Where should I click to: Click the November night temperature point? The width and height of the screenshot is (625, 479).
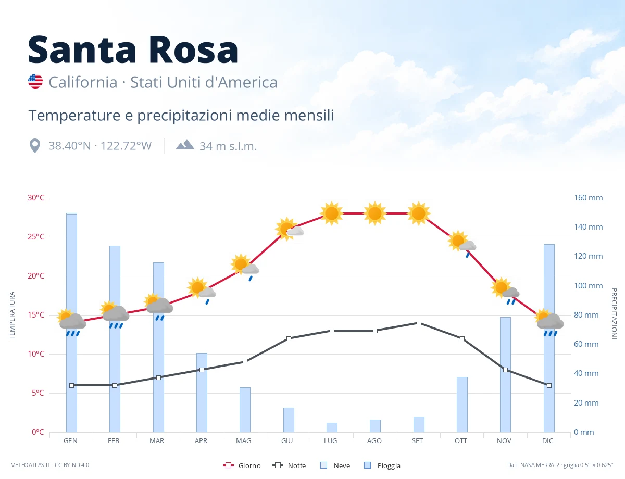coord(505,370)
